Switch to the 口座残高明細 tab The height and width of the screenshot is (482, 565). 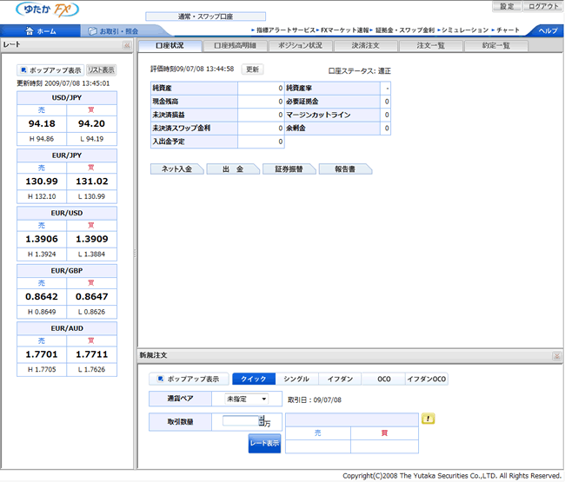pos(236,46)
